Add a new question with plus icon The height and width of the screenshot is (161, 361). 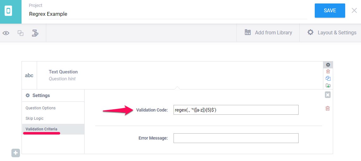(x=16, y=153)
